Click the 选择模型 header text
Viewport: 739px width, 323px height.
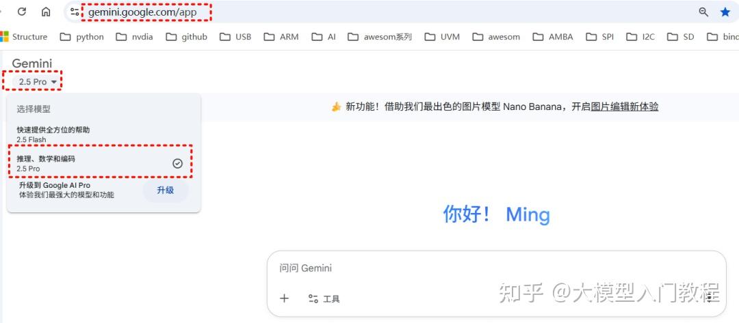point(34,109)
